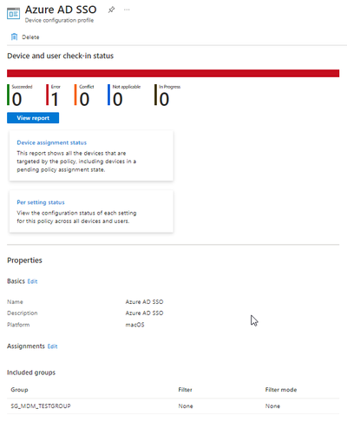
Task: Click the Azure AD SSO profile icon
Action: [13, 14]
